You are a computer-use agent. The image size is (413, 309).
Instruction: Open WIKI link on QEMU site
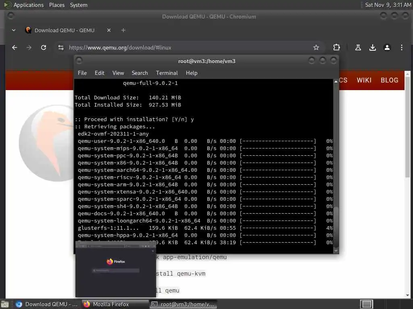[364, 80]
